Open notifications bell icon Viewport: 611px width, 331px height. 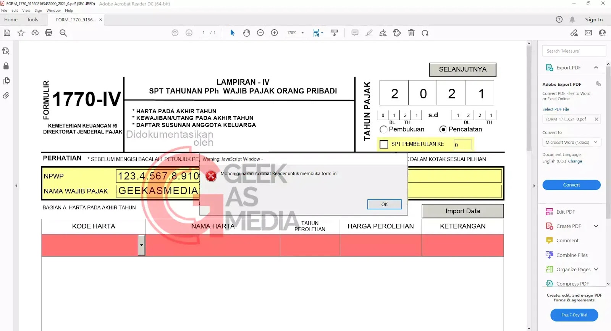572,19
